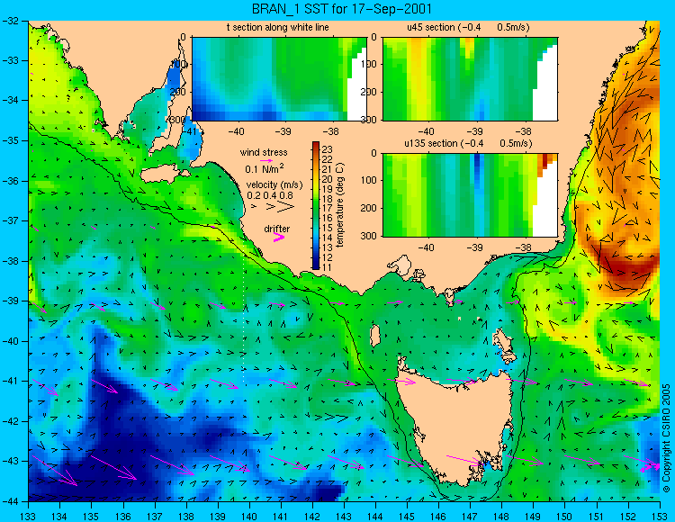Click longitude axis label 137

(x=155, y=517)
